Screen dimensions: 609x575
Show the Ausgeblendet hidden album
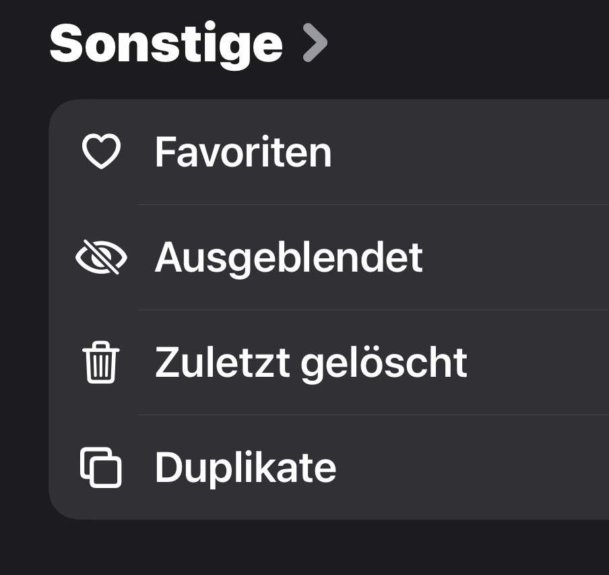[288, 258]
